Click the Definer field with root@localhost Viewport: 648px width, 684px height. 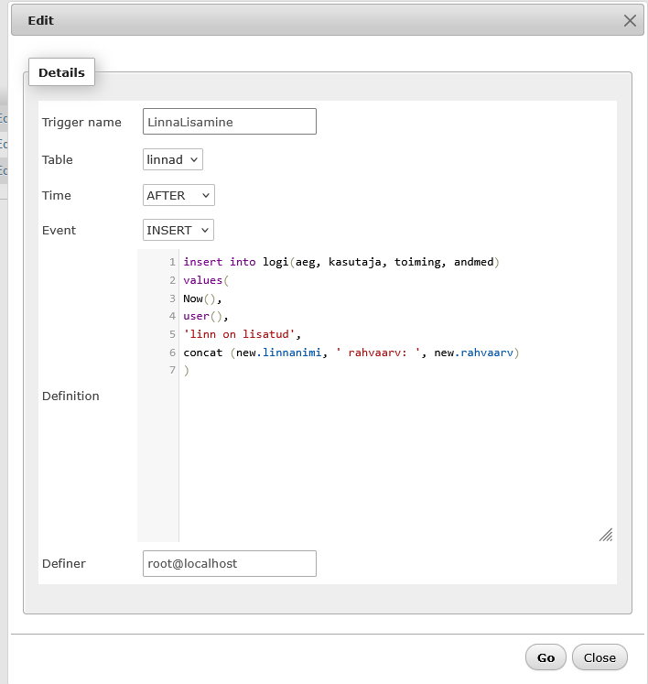229,563
